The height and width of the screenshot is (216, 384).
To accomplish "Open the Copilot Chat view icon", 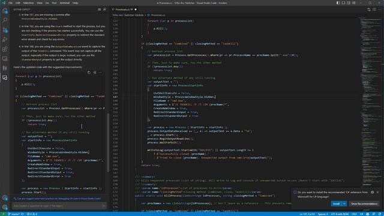I will (5, 77).
